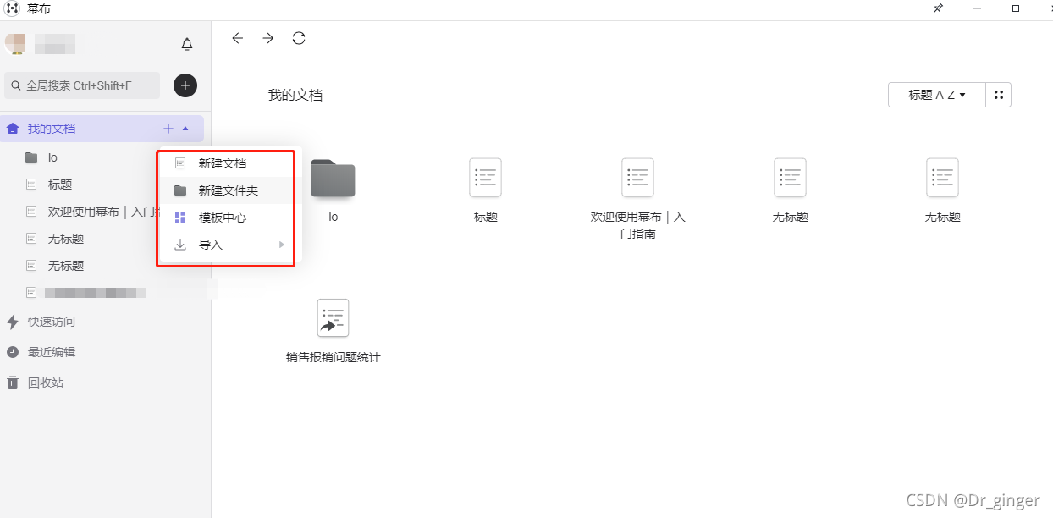The image size is (1053, 518).
Task: Click the black plus button to create content
Action: 185,85
